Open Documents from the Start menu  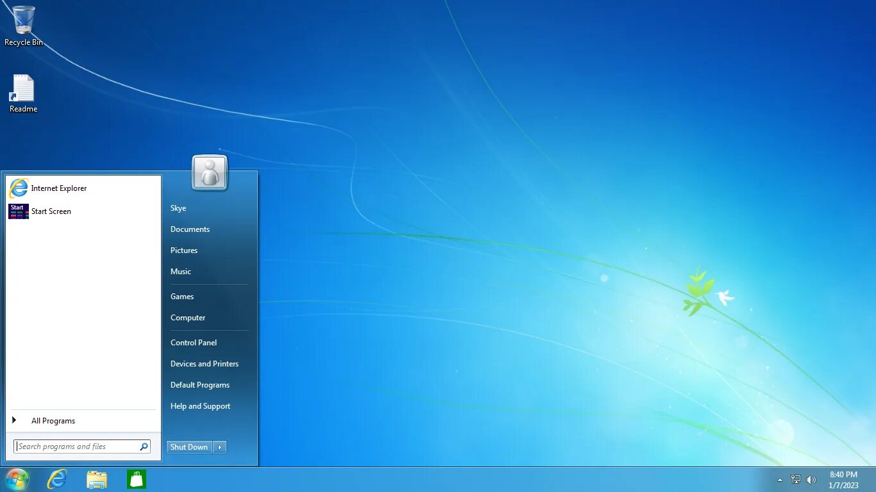[190, 229]
